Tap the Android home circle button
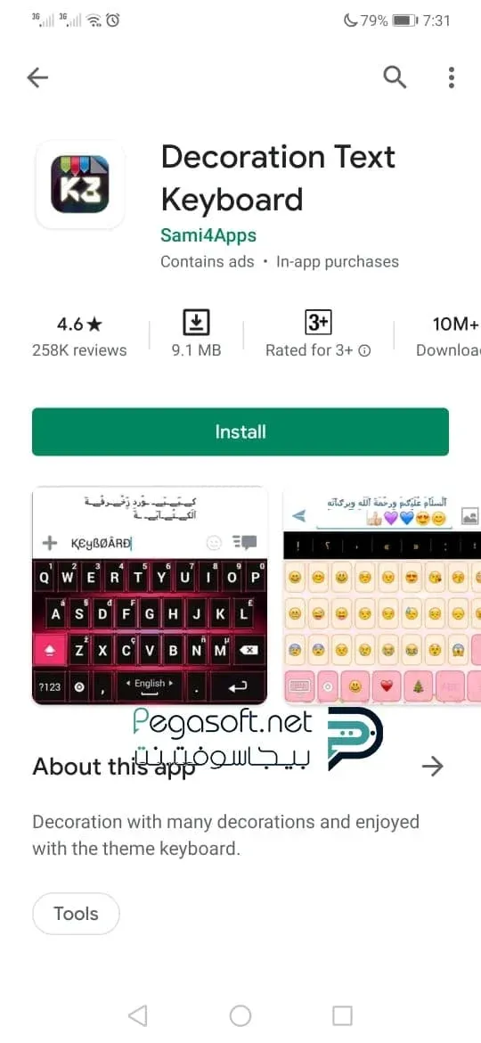This screenshot has height=1043, width=481. [240, 1015]
